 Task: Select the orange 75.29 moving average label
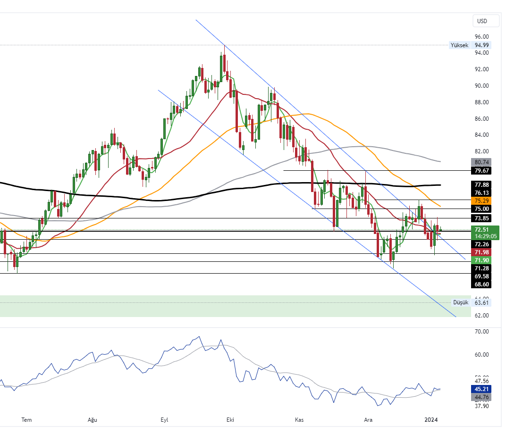pos(481,201)
